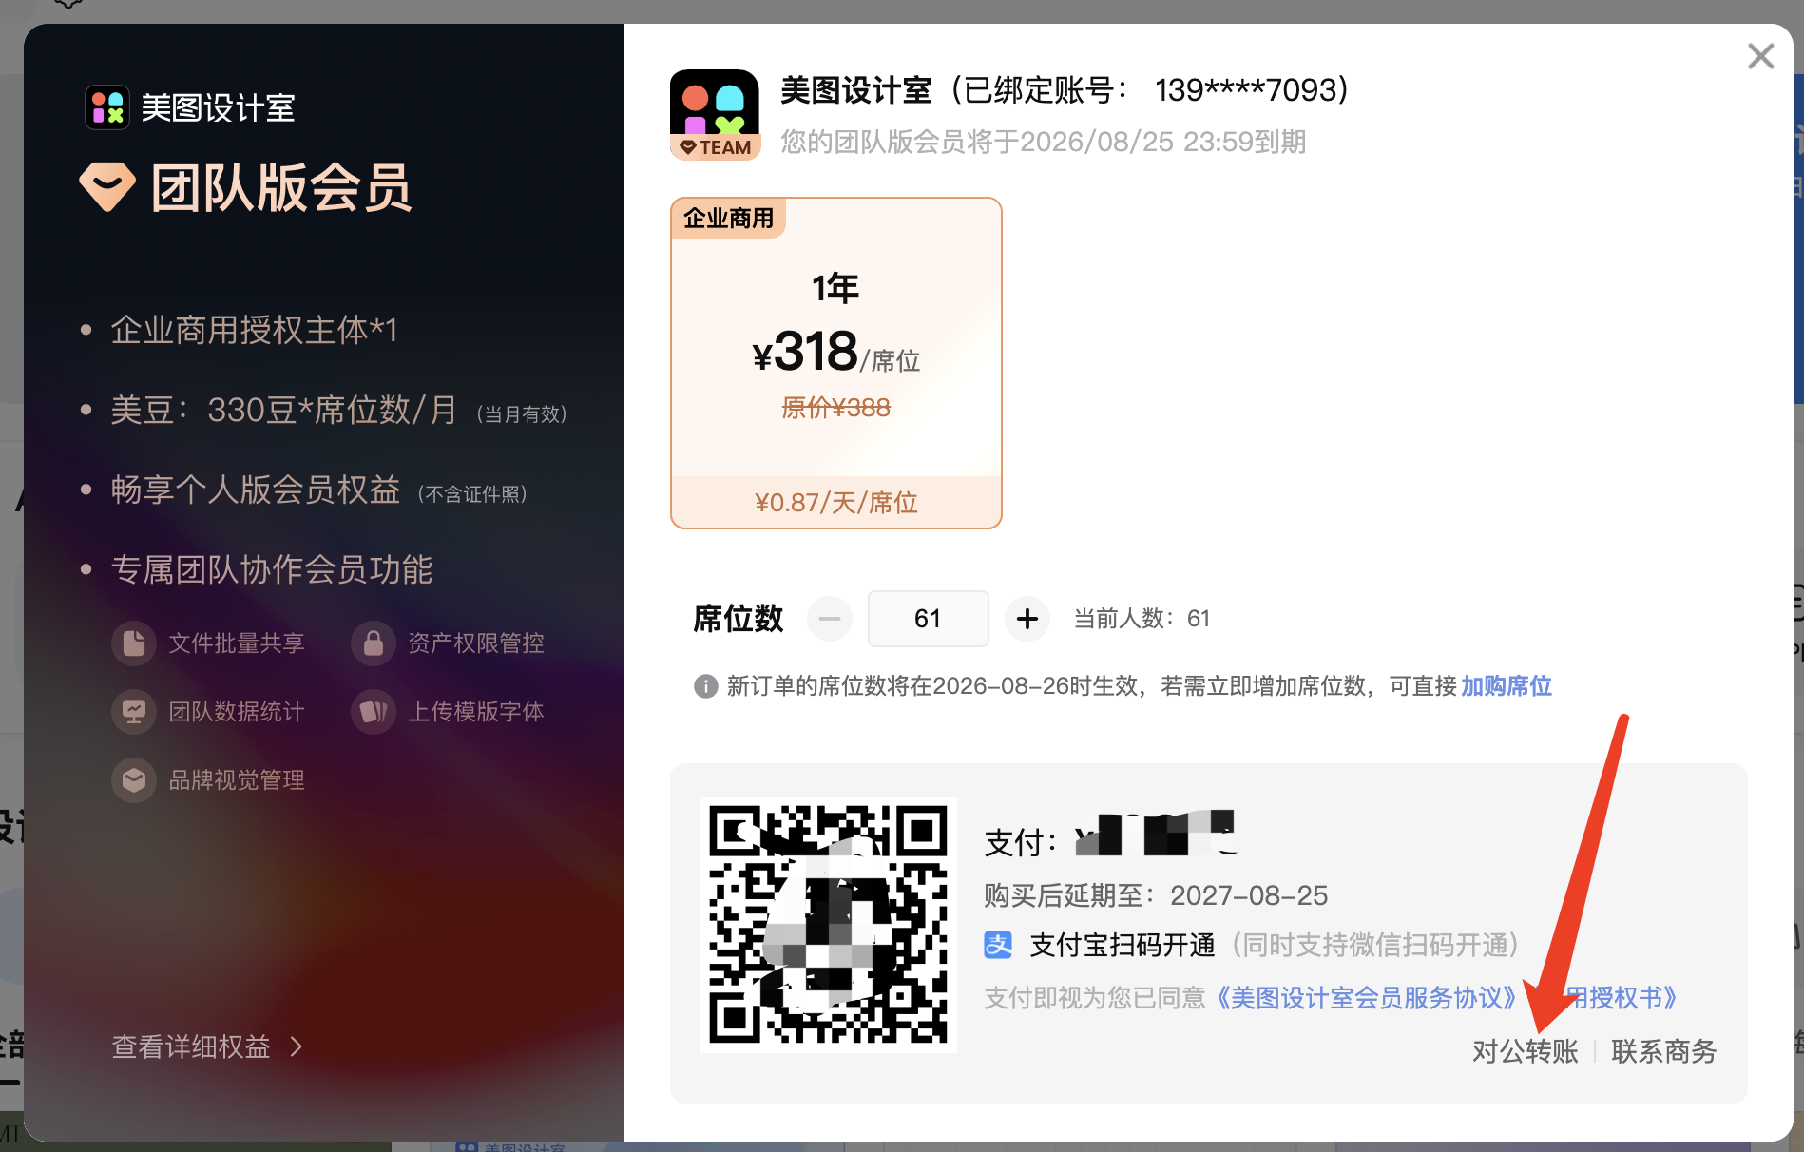
Task: Click the 文件批量共享 file icon
Action: 134,643
